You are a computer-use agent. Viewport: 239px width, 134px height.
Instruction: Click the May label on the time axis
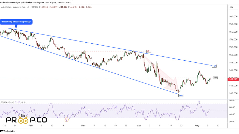pos(197,125)
